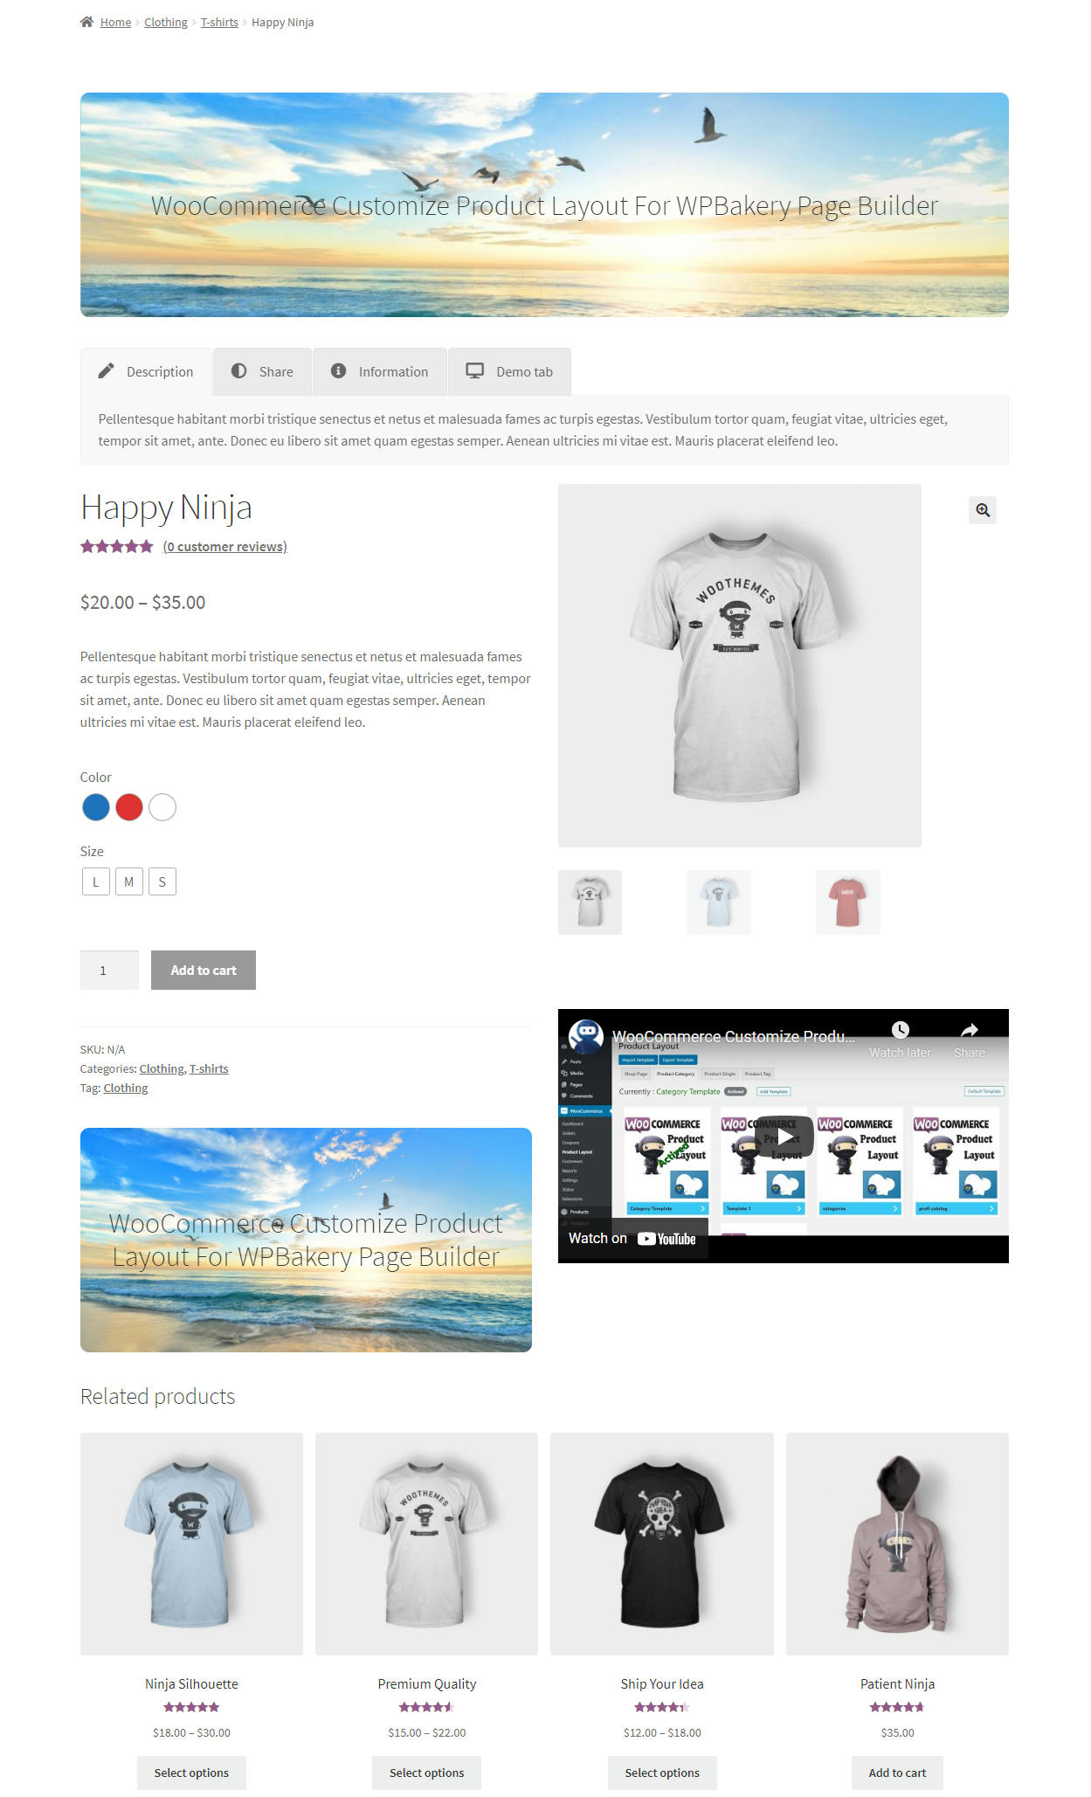The width and height of the screenshot is (1091, 1797).
Task: Click the magnifier zoom icon on product image
Action: (983, 510)
